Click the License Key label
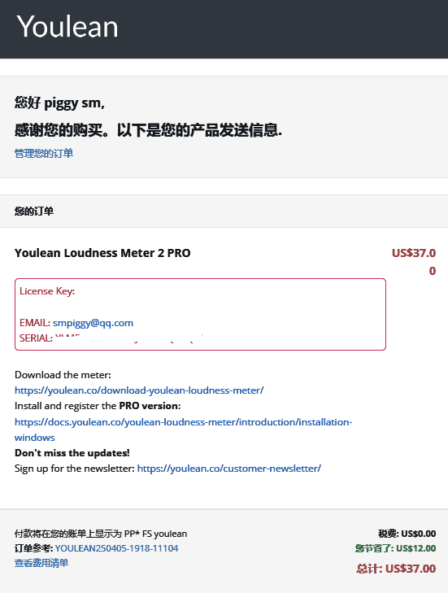The height and width of the screenshot is (593, 448). [47, 291]
